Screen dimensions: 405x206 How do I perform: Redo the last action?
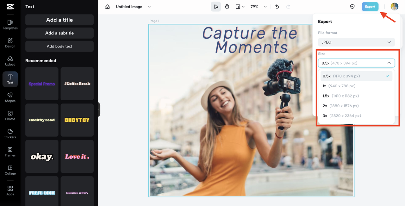click(x=288, y=7)
